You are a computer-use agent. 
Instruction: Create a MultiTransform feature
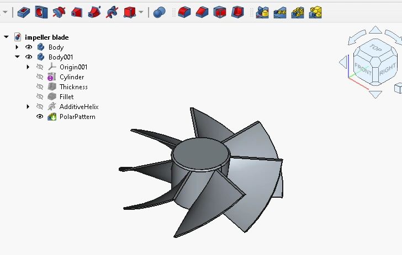pyautogui.click(x=315, y=12)
